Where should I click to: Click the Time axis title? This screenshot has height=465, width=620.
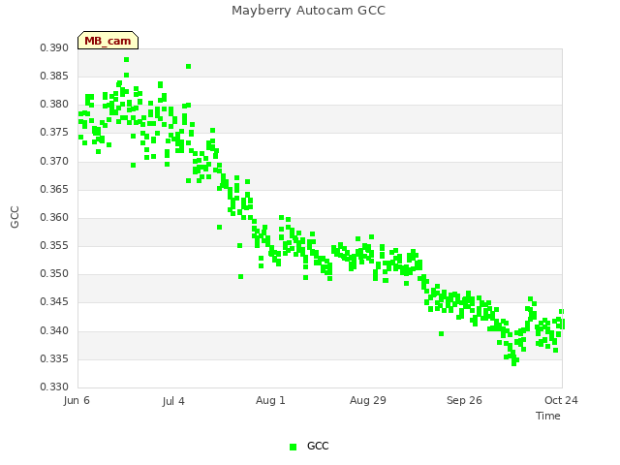click(548, 416)
